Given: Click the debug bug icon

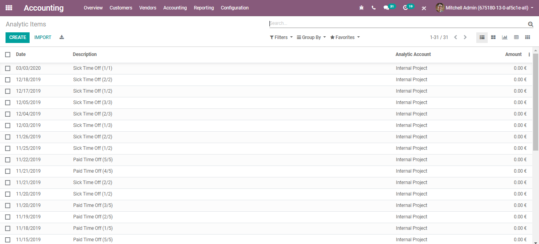Looking at the screenshot, I should [x=361, y=8].
